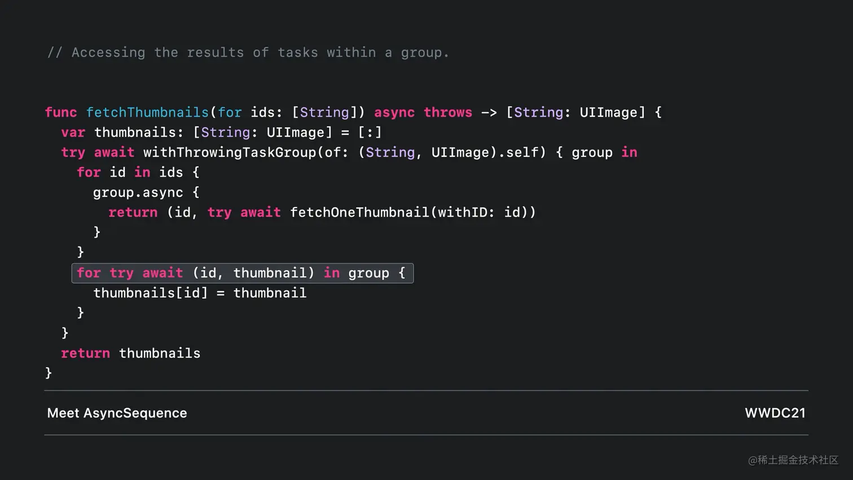Image resolution: width=853 pixels, height=480 pixels.
Task: Click the fetchThumbnails function name
Action: (148, 112)
